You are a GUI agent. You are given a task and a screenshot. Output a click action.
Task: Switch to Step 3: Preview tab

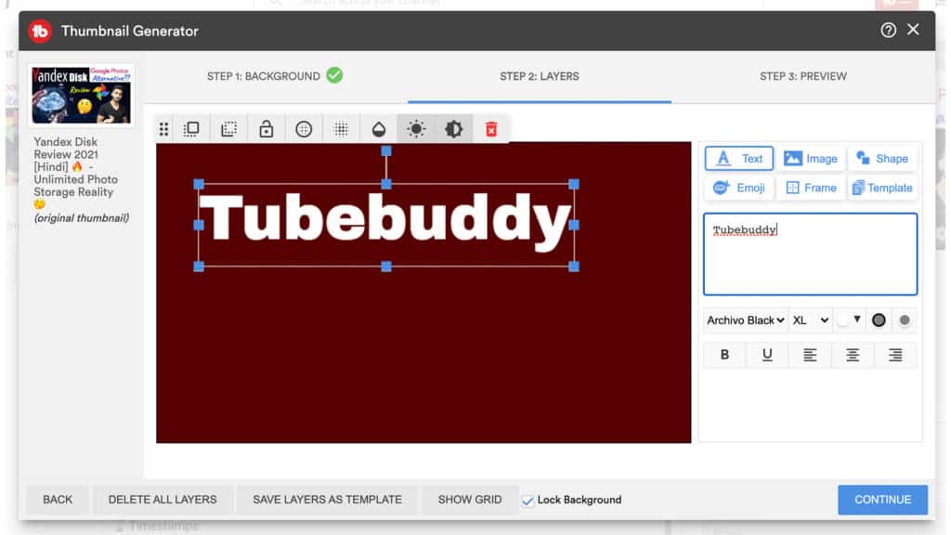coord(803,76)
